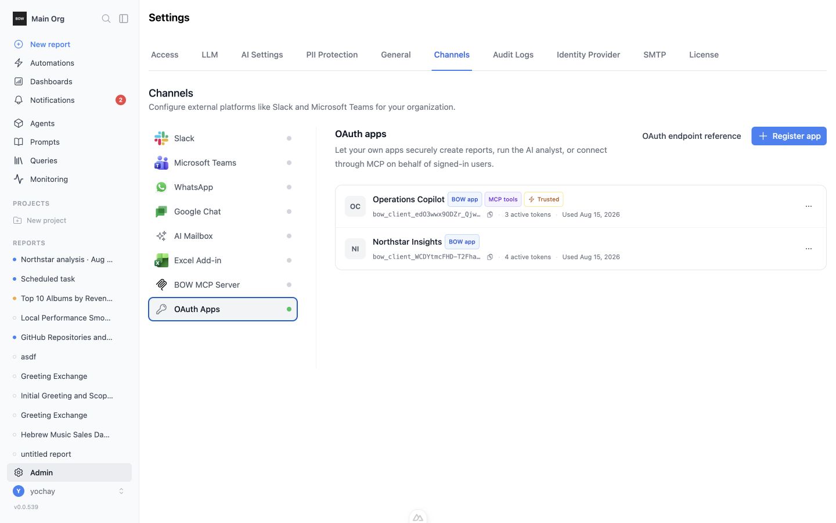Open the Top 10 Albums report
This screenshot has height=523, width=836.
coord(67,298)
